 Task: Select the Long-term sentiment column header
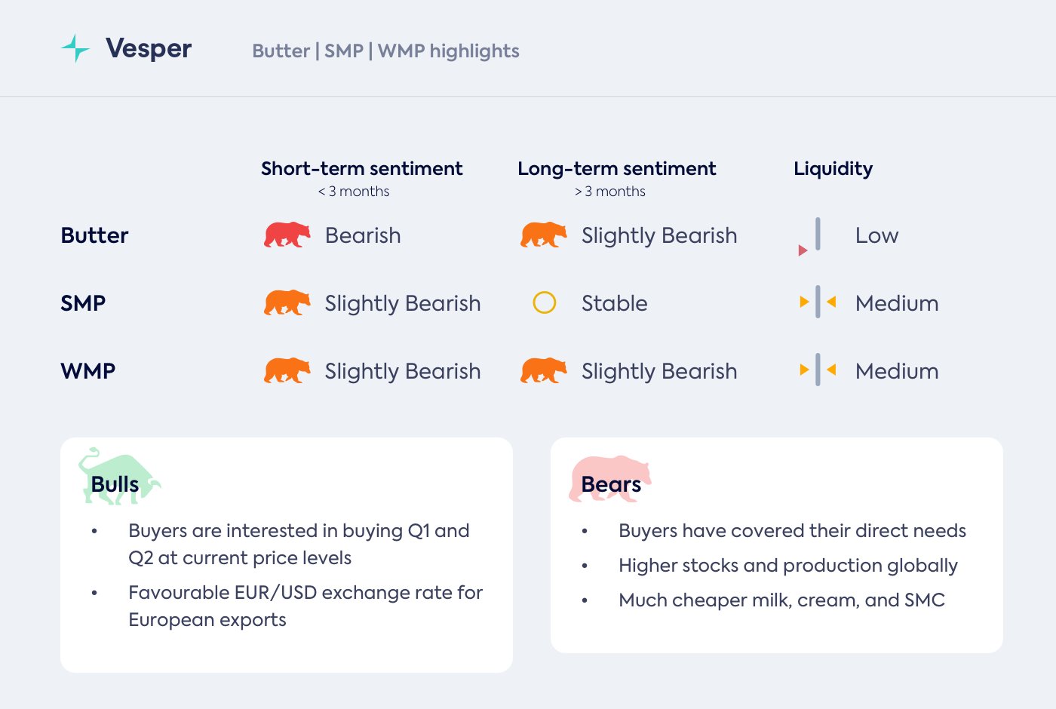pos(616,169)
